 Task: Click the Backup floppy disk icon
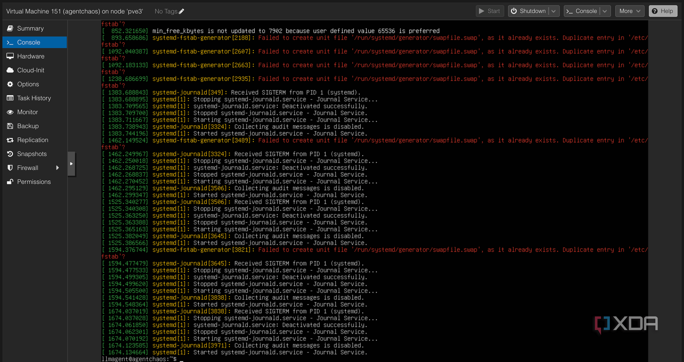click(10, 126)
